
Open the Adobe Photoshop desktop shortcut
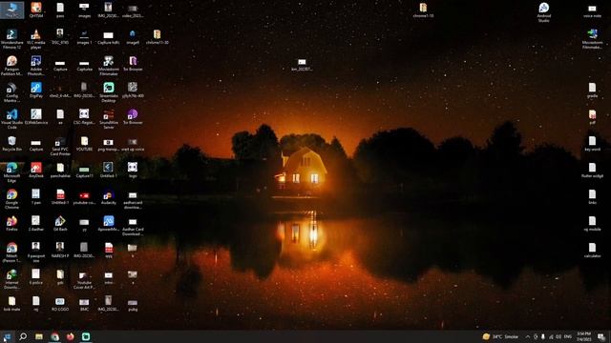pos(36,66)
